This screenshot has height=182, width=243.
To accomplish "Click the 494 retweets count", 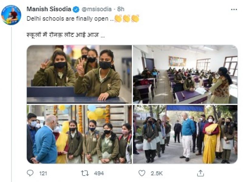I will (99, 173).
